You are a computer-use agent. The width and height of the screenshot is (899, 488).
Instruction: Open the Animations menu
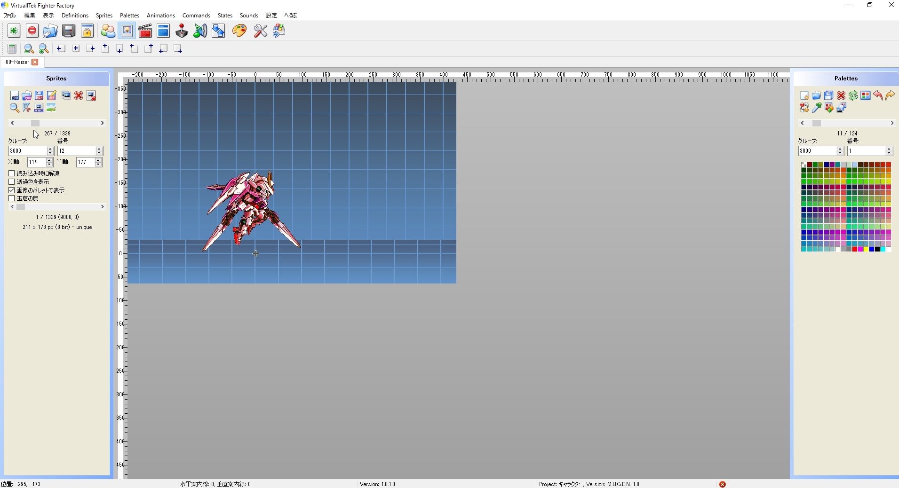tap(160, 16)
